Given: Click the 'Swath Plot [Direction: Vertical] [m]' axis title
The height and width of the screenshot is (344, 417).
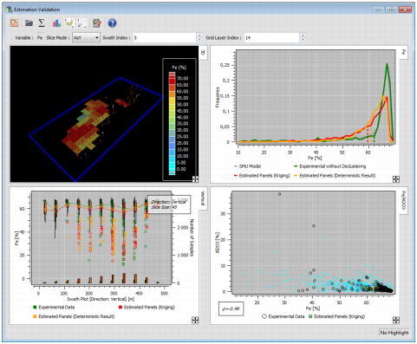Looking at the screenshot, I should coord(101,299).
